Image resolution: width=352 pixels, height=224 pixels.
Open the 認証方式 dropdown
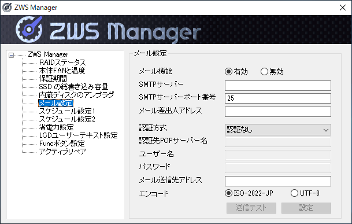click(x=278, y=130)
